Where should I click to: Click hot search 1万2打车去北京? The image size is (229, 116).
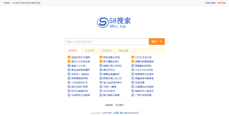pyautogui.click(x=143, y=57)
